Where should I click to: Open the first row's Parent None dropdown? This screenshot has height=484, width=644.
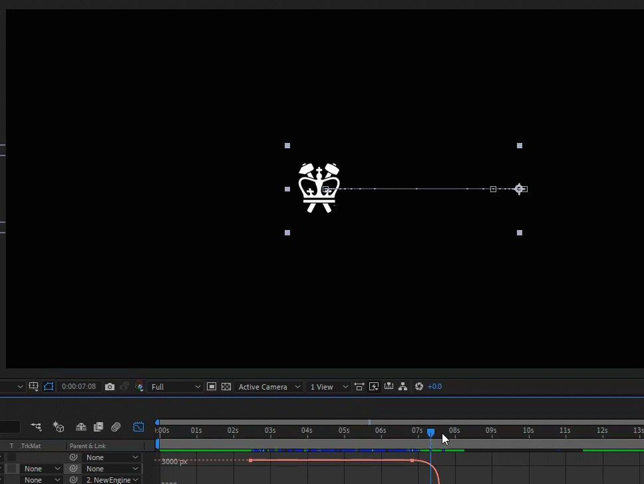(x=112, y=457)
